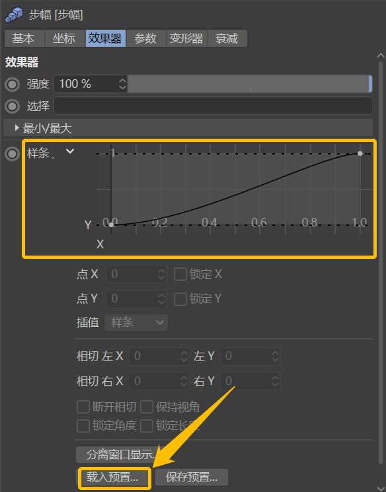Click the Step effector object icon
This screenshot has width=386, height=492.
point(14,15)
